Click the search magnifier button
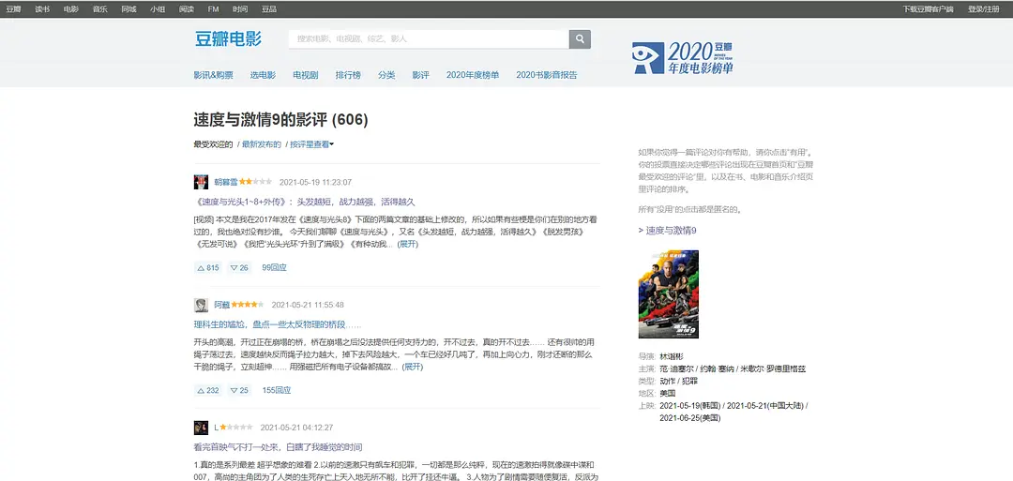Screen dimensions: 1013x481 point(580,38)
